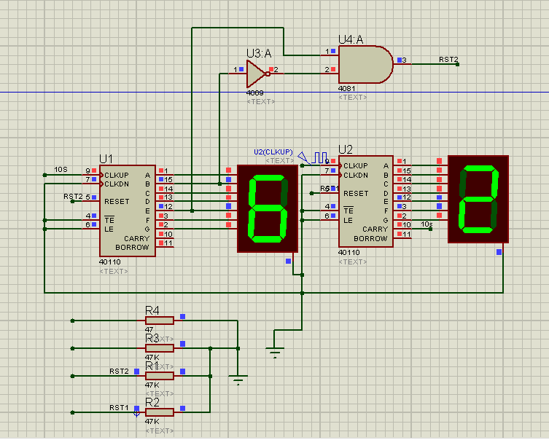Click the right seven-segment display showing 2

[x=478, y=199]
